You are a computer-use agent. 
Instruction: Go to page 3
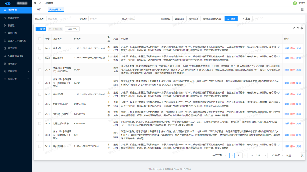(x=245, y=155)
